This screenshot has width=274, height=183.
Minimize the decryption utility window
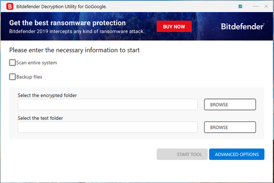(x=255, y=6)
